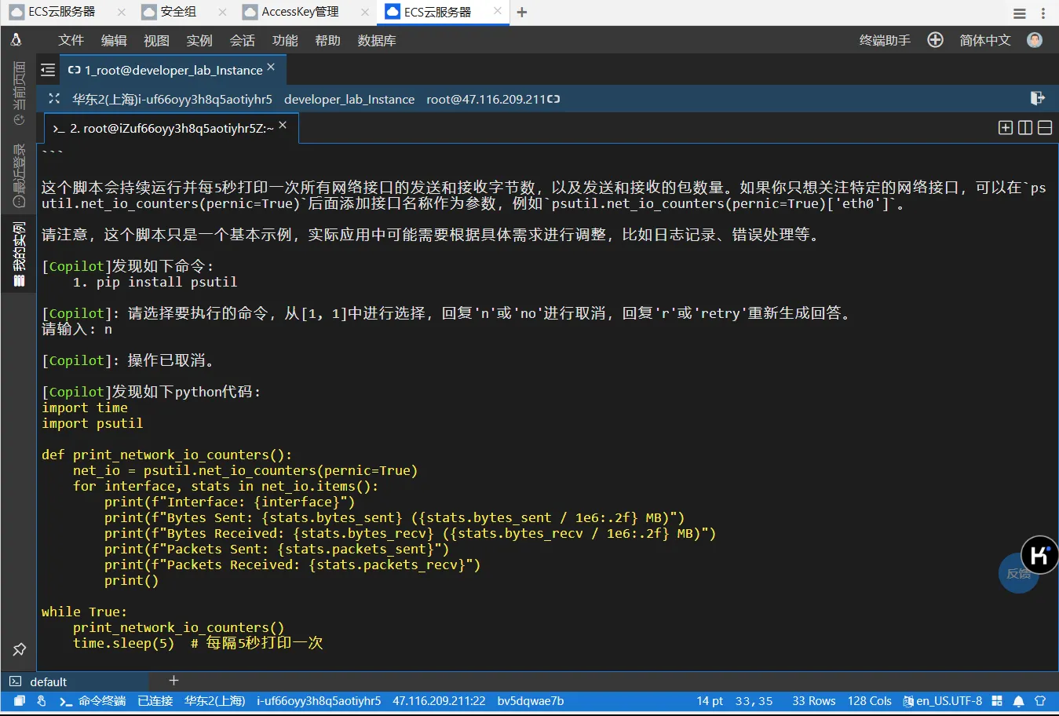Click 128 Cols indicator
Image resolution: width=1059 pixels, height=716 pixels.
click(870, 701)
